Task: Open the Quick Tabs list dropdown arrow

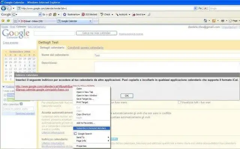Action: [x=19, y=21]
